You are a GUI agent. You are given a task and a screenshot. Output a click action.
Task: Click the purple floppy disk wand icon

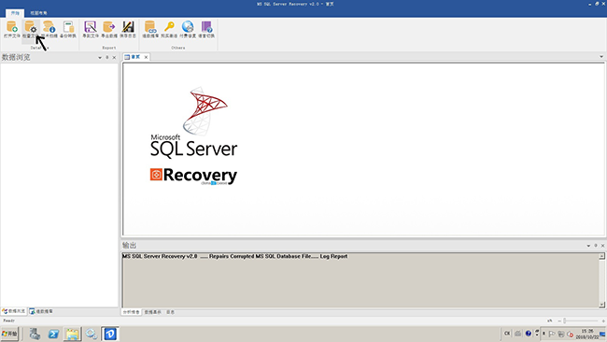(91, 27)
